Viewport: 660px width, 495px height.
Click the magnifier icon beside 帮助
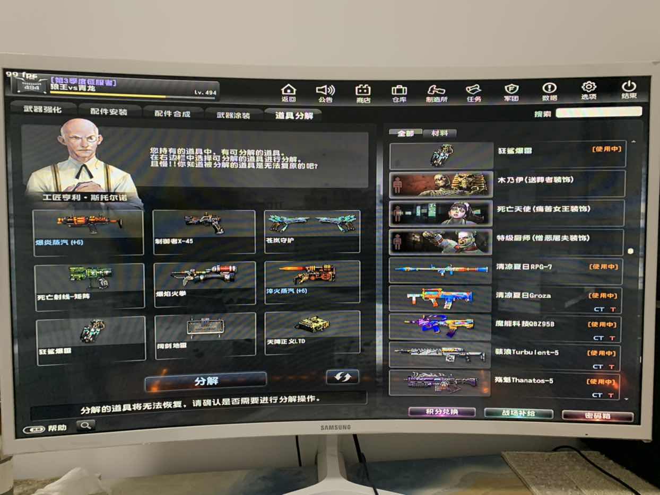85,425
